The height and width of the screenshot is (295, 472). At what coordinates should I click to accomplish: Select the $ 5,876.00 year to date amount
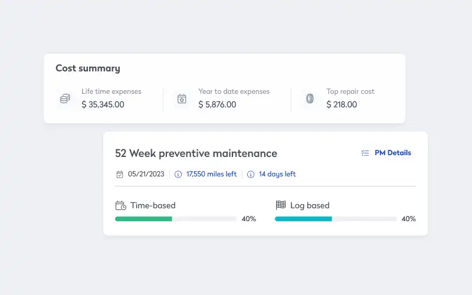coord(217,104)
